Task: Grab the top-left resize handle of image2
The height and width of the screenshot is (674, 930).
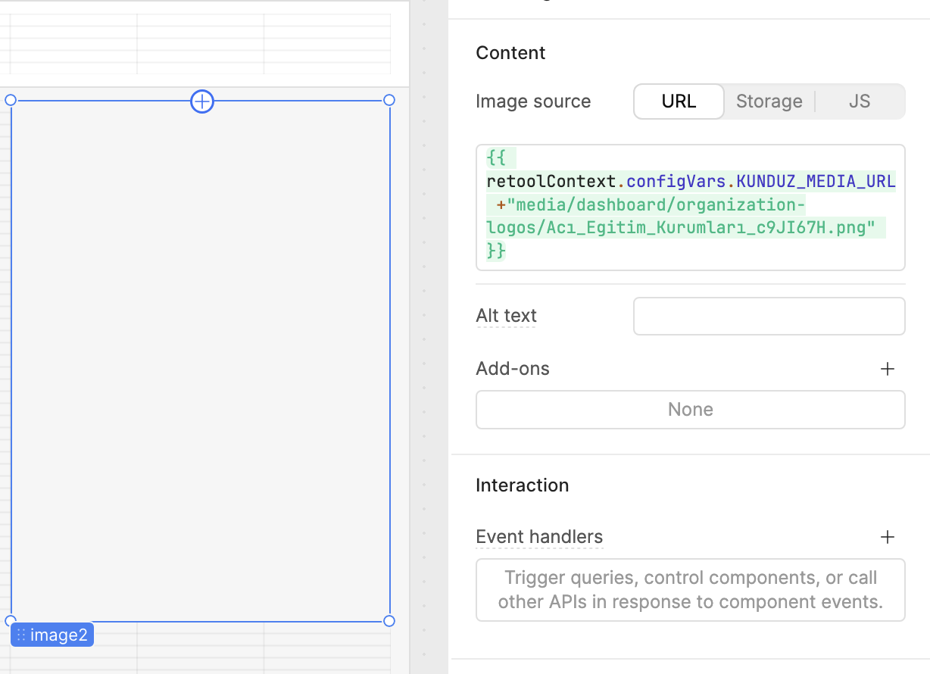Action: 11,100
